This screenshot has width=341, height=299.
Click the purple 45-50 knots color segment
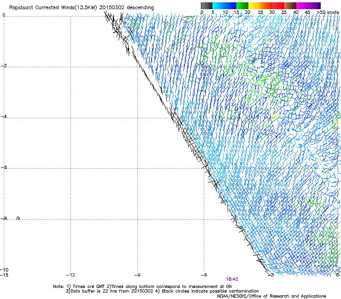(314, 6)
